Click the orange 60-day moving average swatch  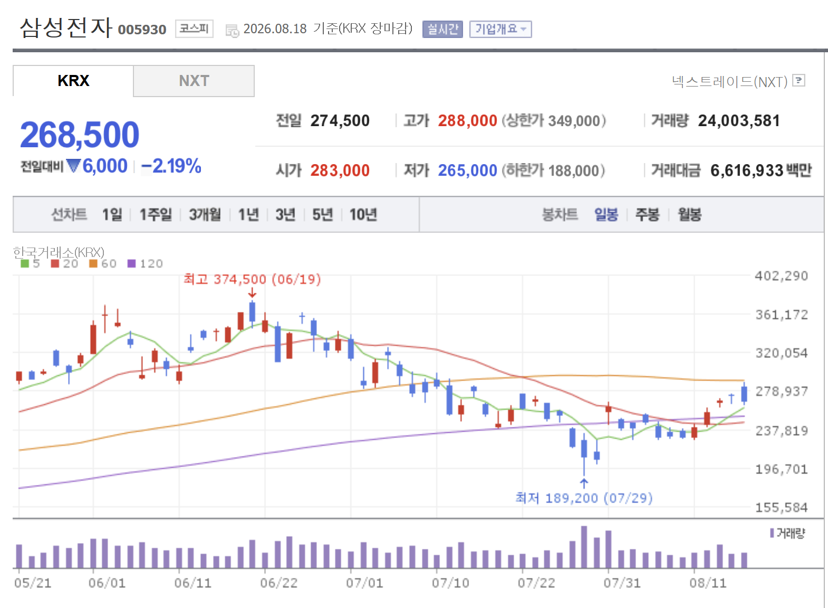tap(93, 263)
